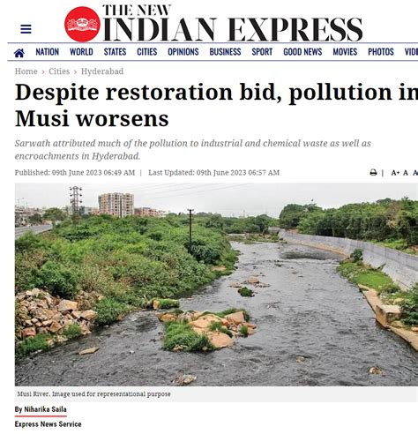This screenshot has width=418, height=434.
Task: Open the PHOTOS section
Action: click(x=381, y=52)
